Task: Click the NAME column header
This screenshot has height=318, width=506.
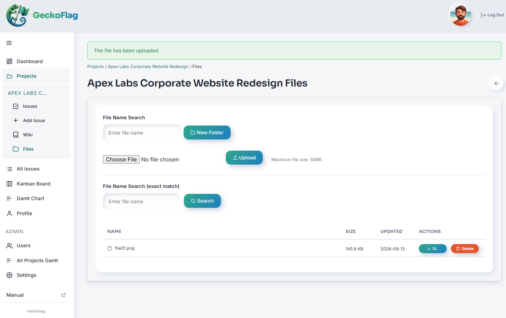Action: [114, 232]
